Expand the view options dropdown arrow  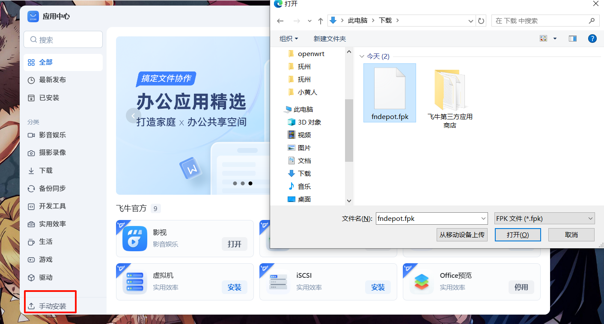pos(555,39)
